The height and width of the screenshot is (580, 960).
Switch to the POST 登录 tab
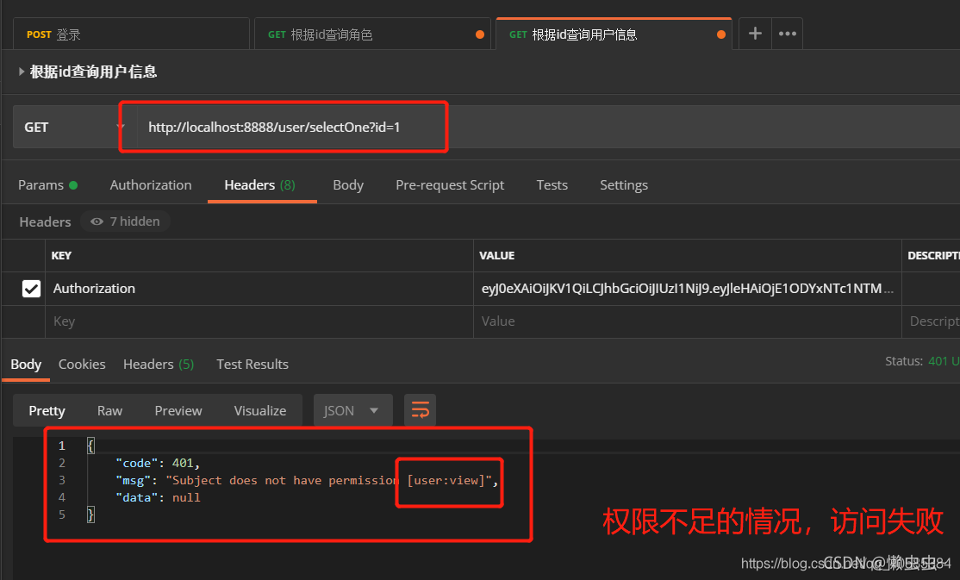[131, 34]
